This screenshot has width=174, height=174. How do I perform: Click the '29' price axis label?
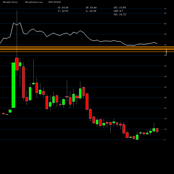click(165, 97)
